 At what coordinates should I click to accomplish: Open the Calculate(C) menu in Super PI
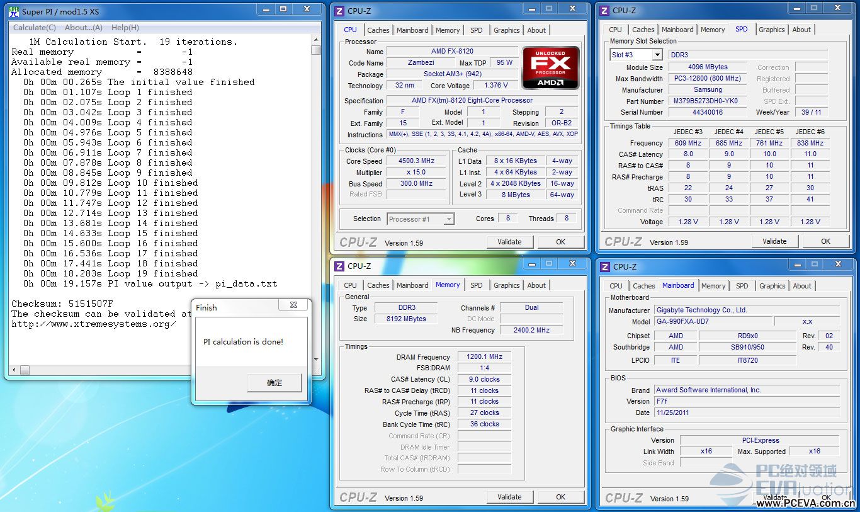click(35, 28)
